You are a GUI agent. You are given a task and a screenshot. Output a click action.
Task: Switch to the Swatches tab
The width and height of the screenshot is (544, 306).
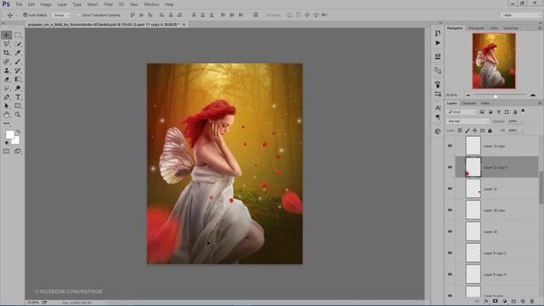click(x=511, y=28)
